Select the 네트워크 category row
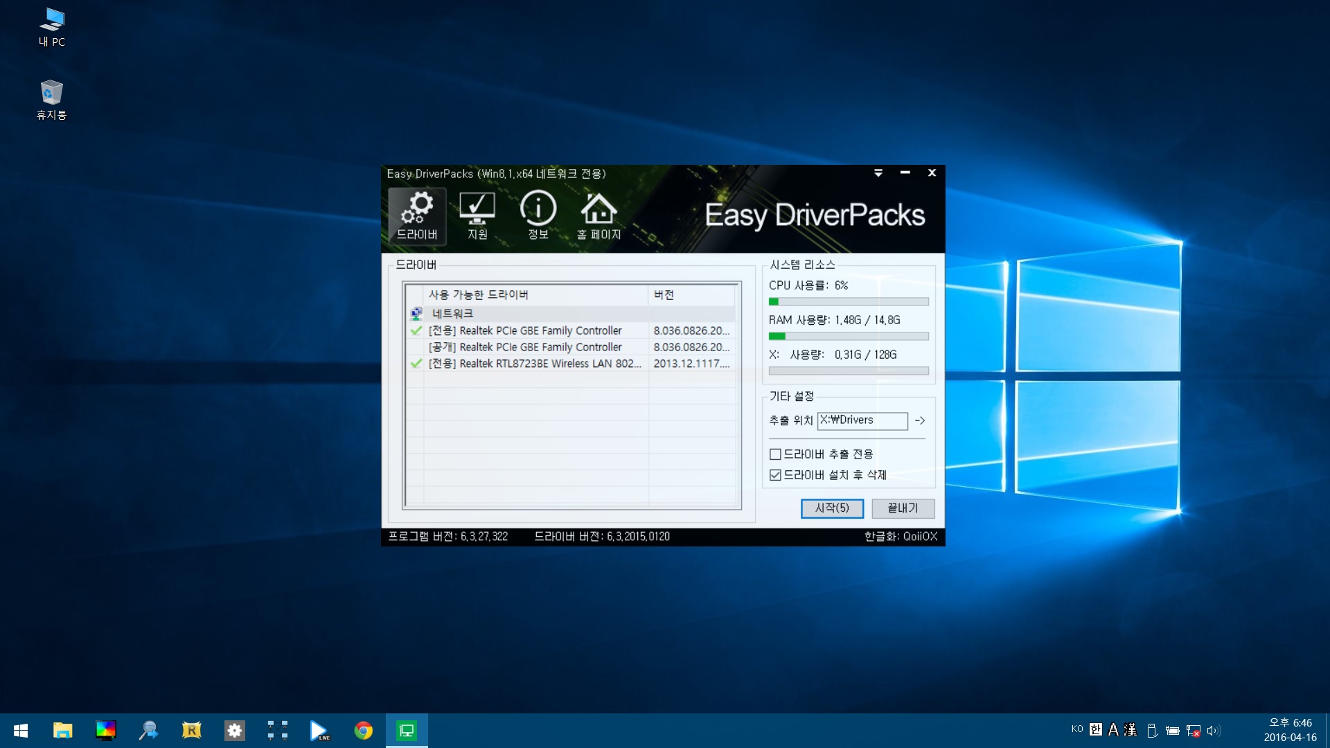 (x=570, y=314)
